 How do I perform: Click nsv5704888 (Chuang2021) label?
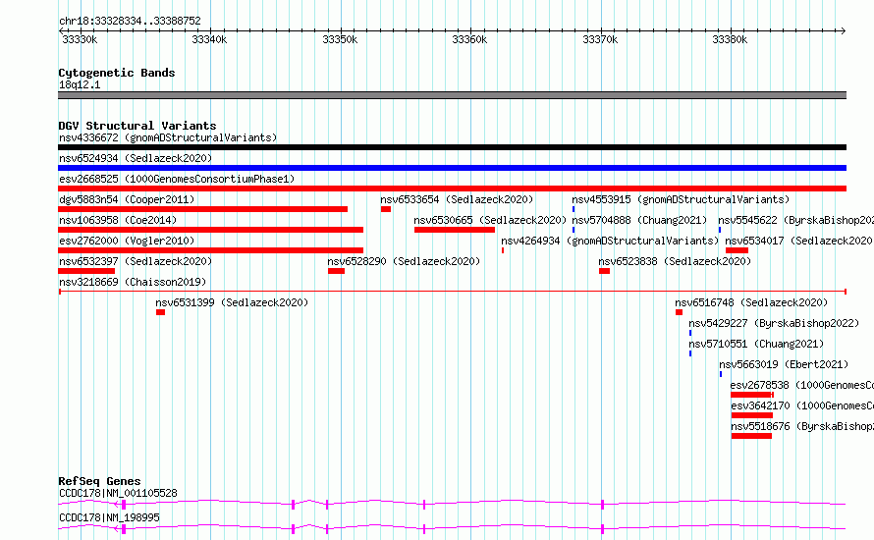(x=639, y=220)
